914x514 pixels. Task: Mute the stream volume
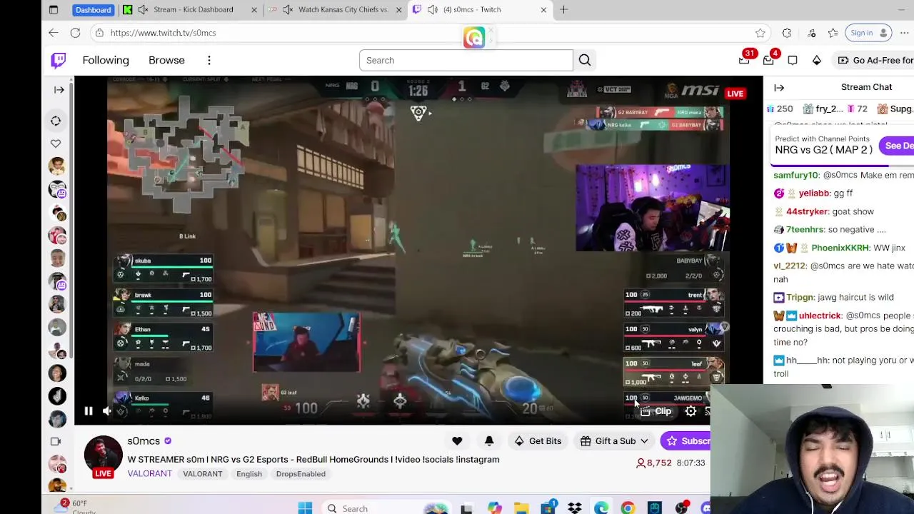[x=107, y=411]
